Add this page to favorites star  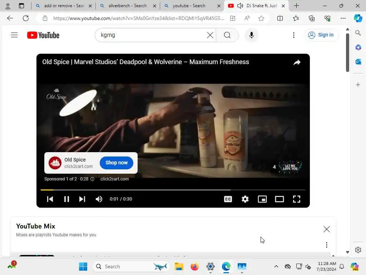(261, 18)
